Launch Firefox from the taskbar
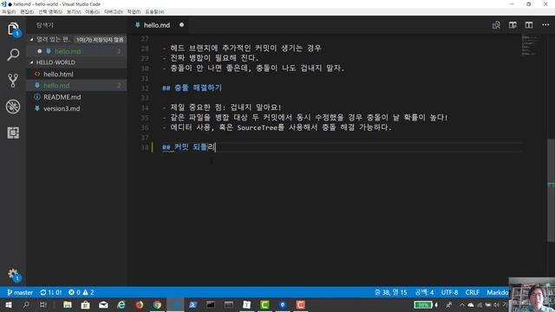Viewport: 555px width, 312px height. coord(139,305)
